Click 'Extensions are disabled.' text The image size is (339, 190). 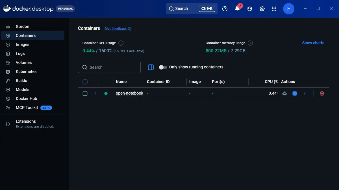35,127
